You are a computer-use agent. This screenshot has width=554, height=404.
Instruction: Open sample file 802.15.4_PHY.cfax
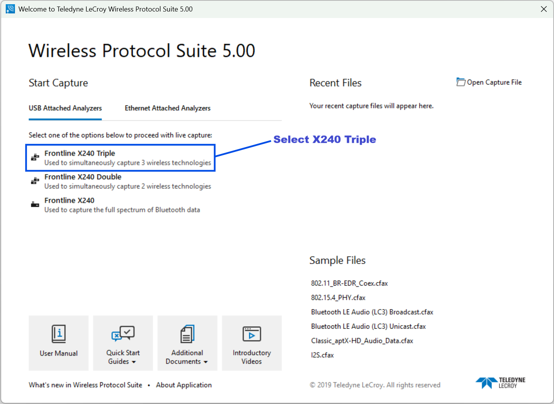(338, 298)
